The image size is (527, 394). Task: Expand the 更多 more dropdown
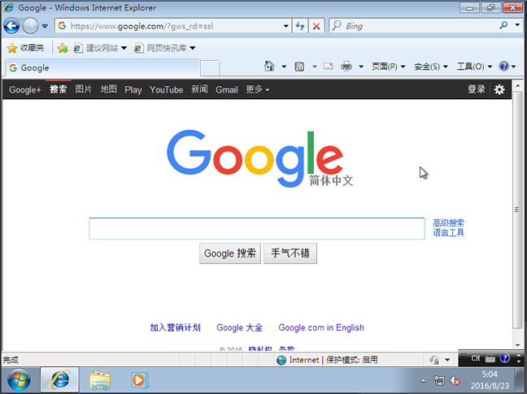point(258,89)
